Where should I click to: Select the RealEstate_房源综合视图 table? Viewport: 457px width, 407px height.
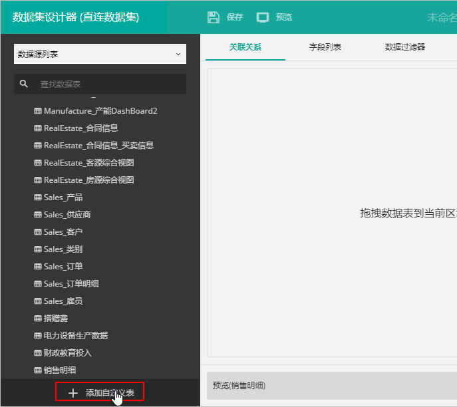(x=88, y=180)
